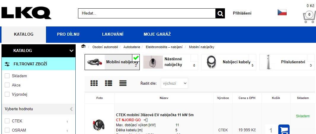This screenshot has height=134, width=316.
Task: Collapse the black KATALOG sidebar chevron
Action: (71, 51)
